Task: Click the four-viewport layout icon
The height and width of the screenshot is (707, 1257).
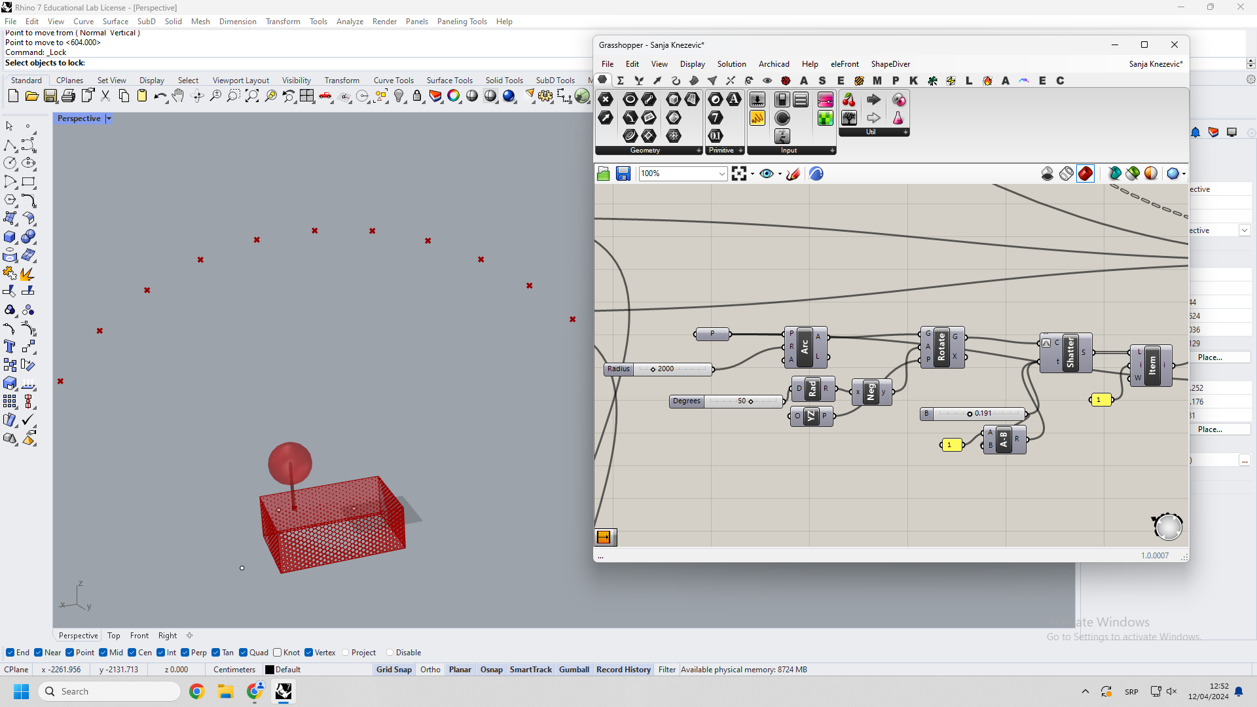Action: point(306,96)
